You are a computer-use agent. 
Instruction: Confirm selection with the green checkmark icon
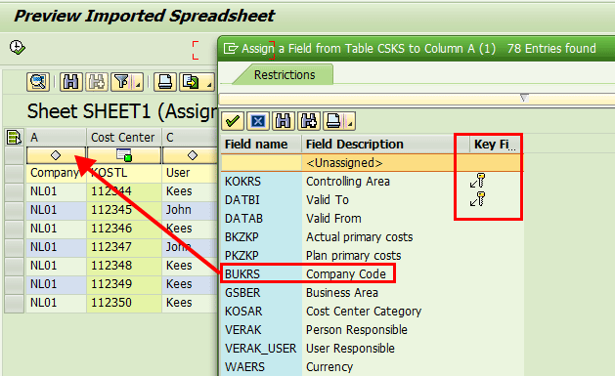click(x=233, y=121)
